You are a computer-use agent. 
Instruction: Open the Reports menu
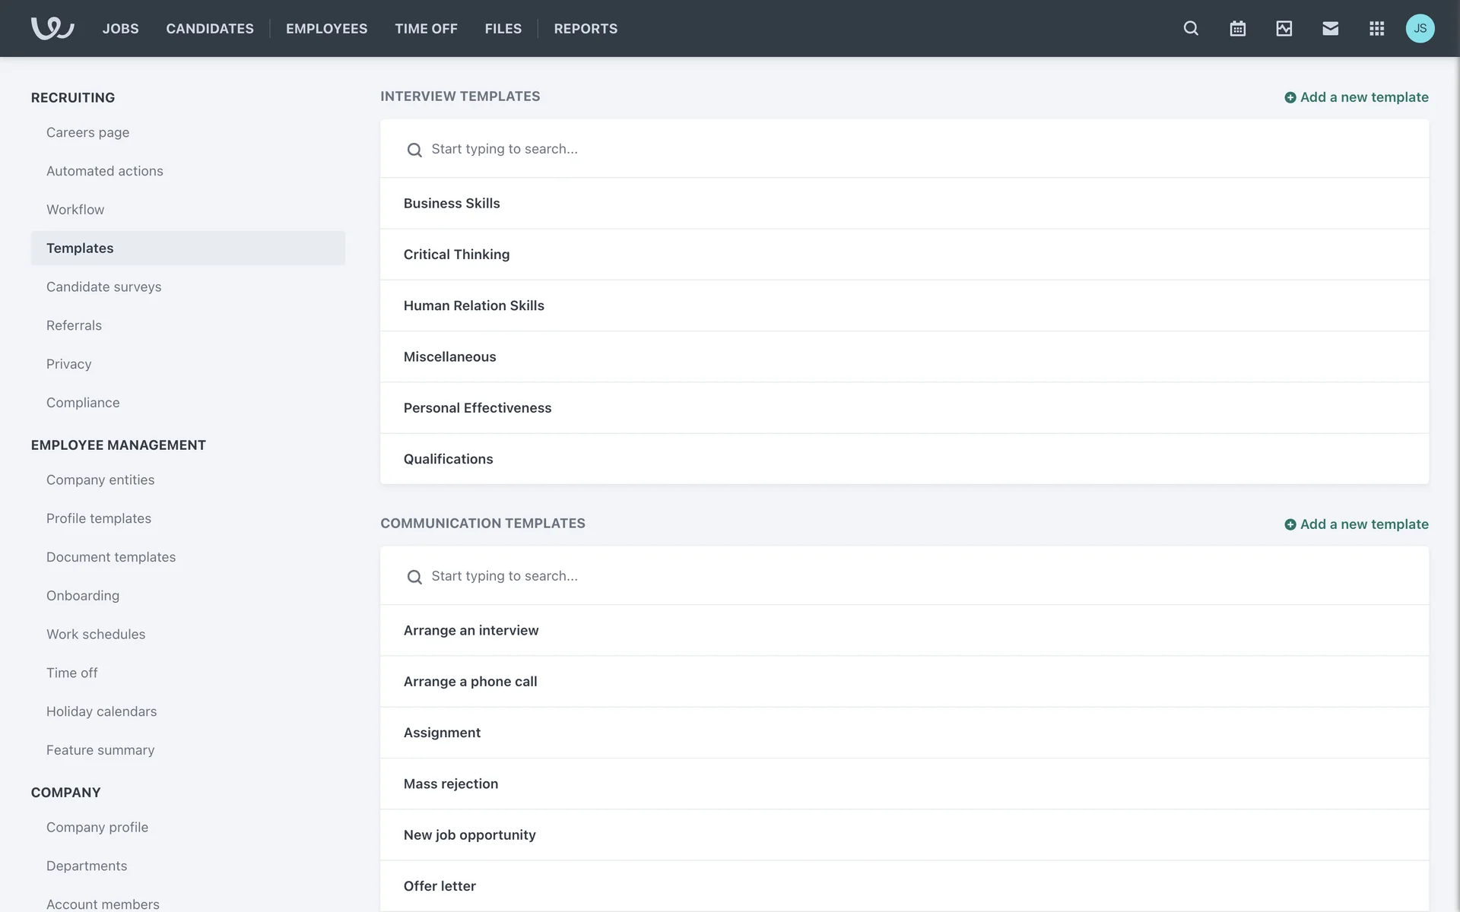pyautogui.click(x=586, y=28)
